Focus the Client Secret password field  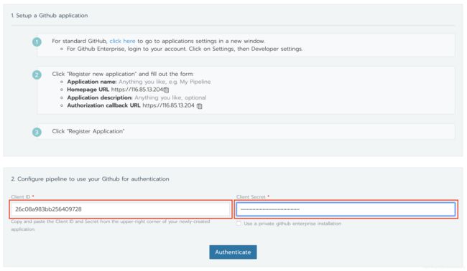click(x=346, y=209)
